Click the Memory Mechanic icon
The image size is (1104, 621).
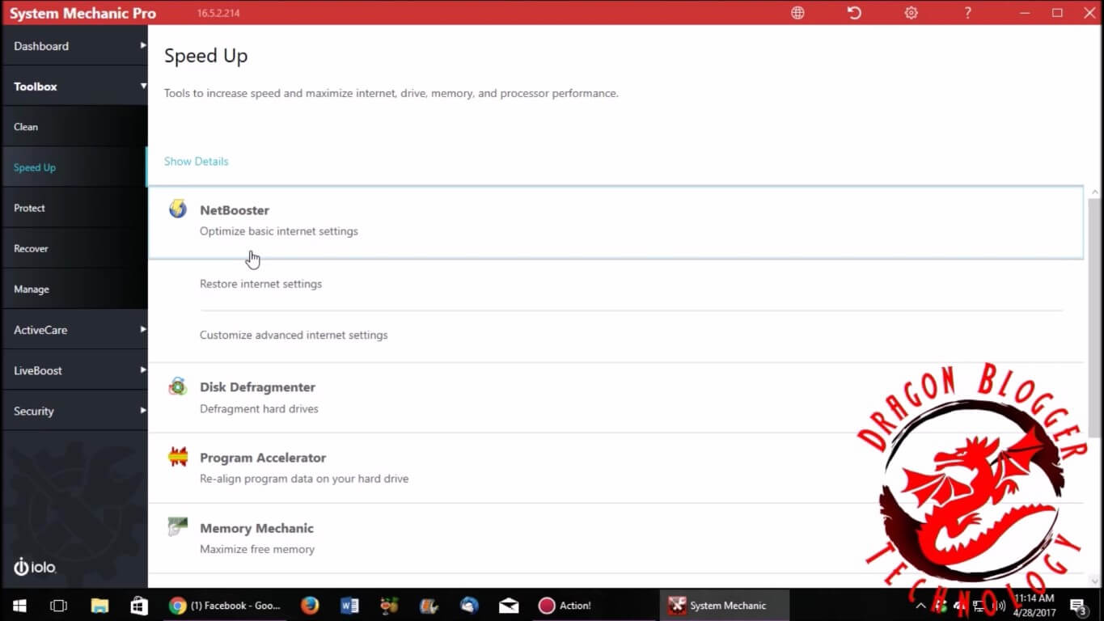[x=178, y=528]
